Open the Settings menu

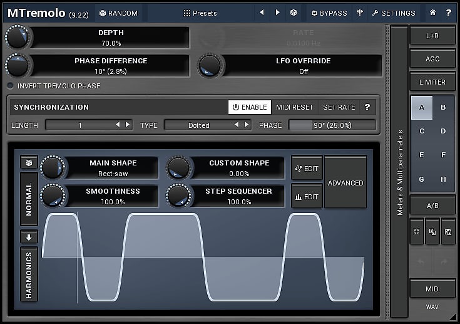pos(393,13)
